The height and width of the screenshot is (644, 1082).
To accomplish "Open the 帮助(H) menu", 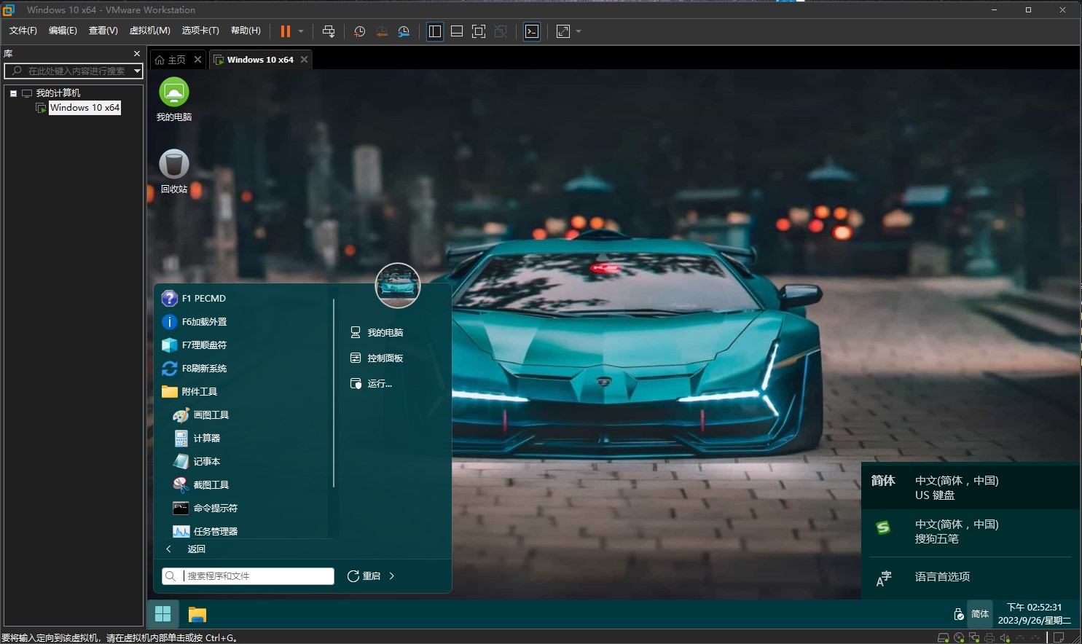I will pos(246,31).
